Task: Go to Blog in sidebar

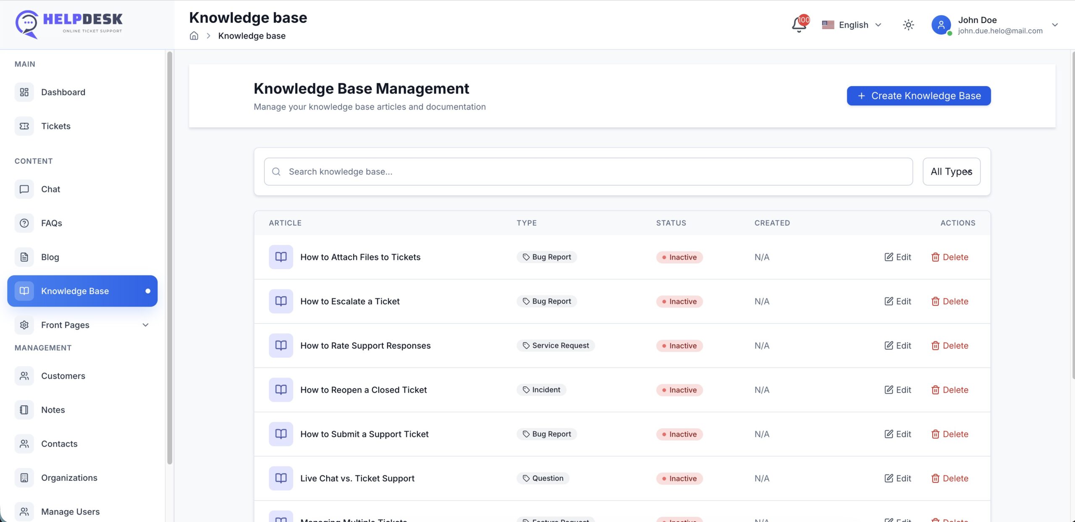Action: [x=50, y=257]
